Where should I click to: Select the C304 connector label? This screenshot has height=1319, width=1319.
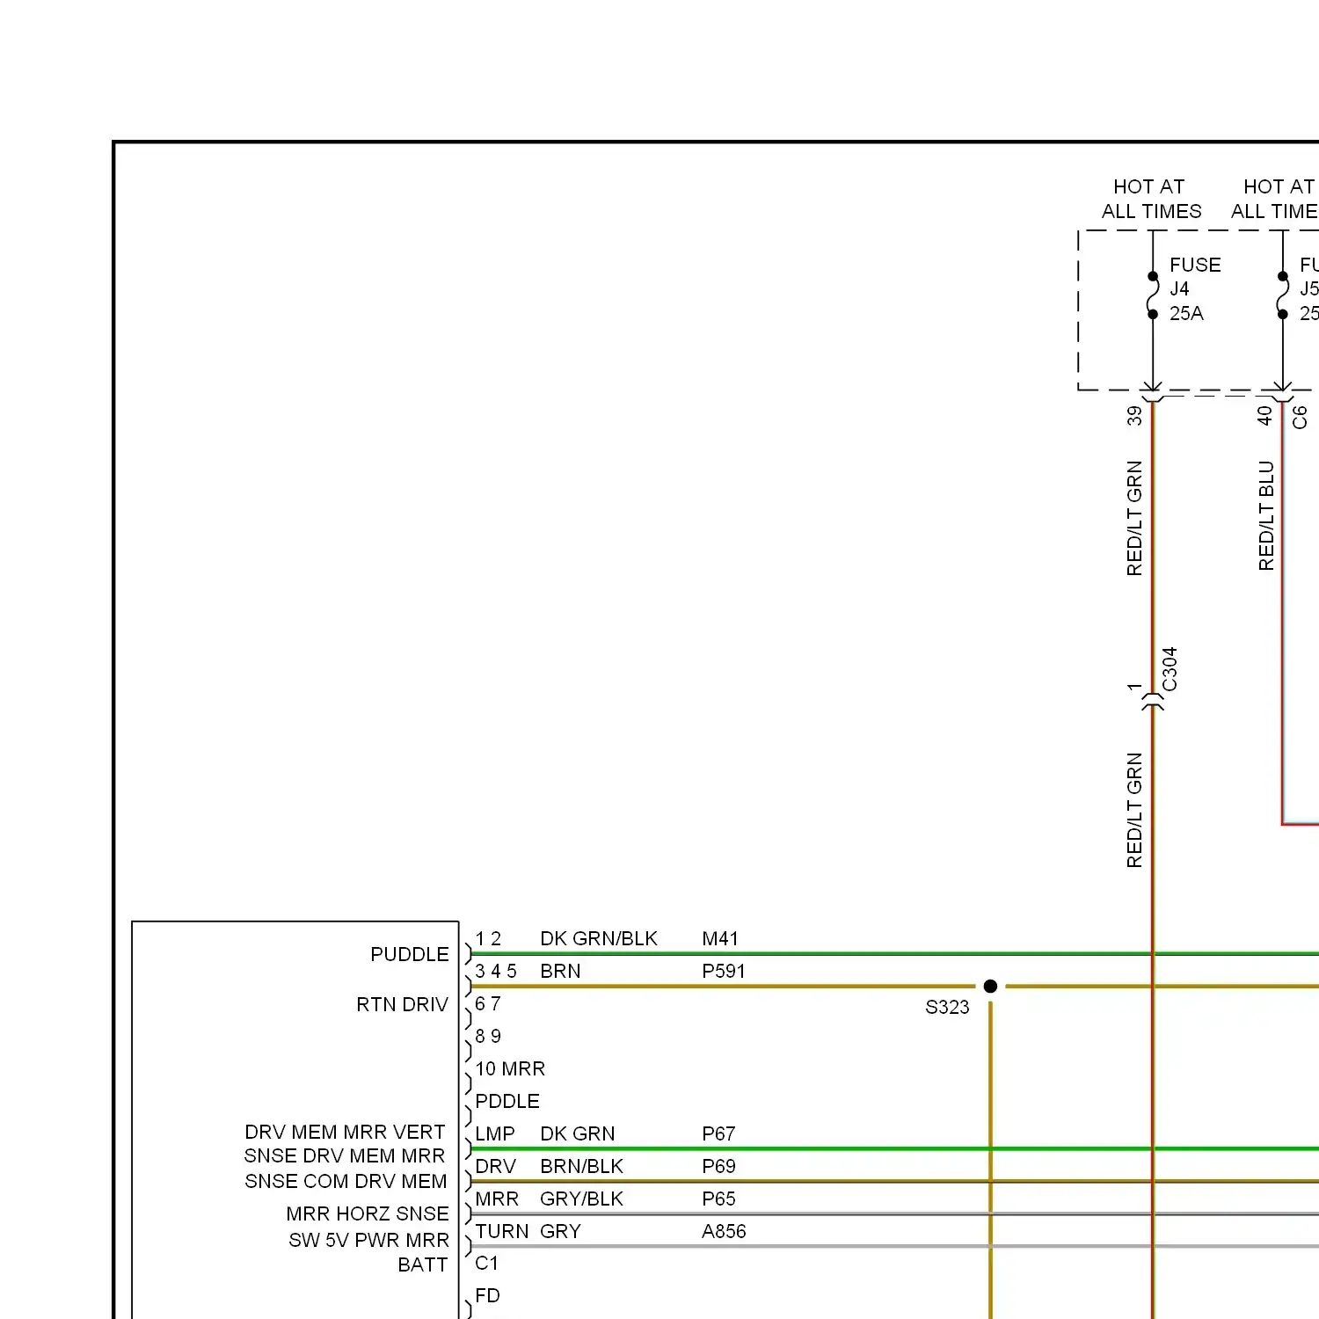pyautogui.click(x=1170, y=669)
